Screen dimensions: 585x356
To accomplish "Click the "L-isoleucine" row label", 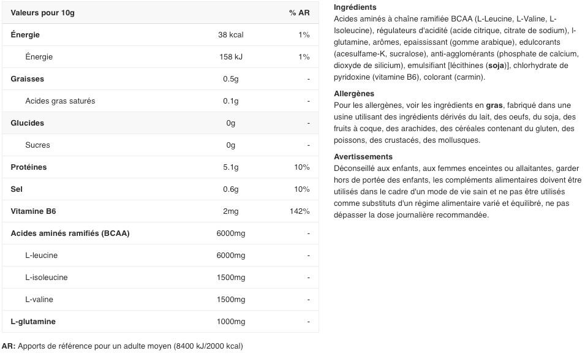I will pos(47,278).
